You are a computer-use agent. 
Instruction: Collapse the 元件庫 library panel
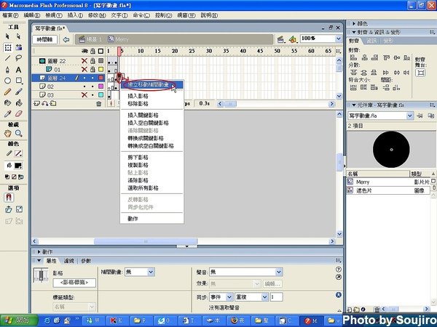point(354,105)
